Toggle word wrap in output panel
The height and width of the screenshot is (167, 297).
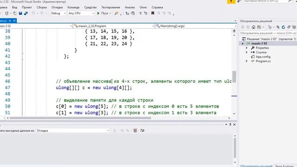[142, 130]
